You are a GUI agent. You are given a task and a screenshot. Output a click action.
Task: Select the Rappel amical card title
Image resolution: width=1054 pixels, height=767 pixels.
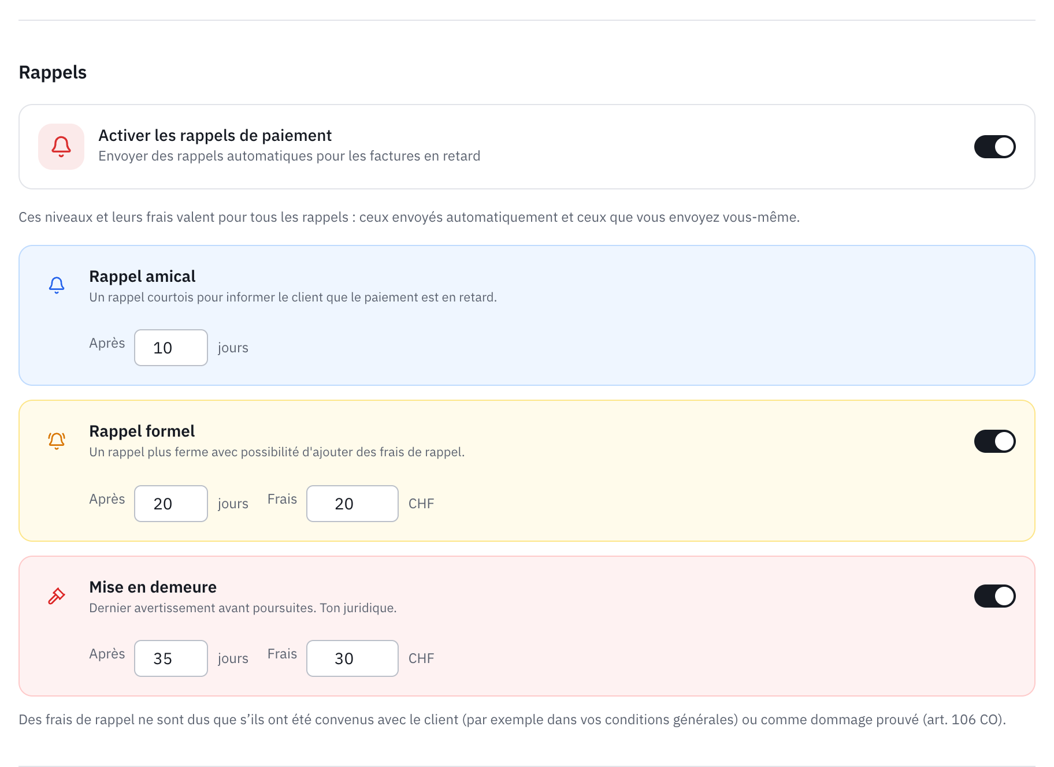click(x=142, y=277)
